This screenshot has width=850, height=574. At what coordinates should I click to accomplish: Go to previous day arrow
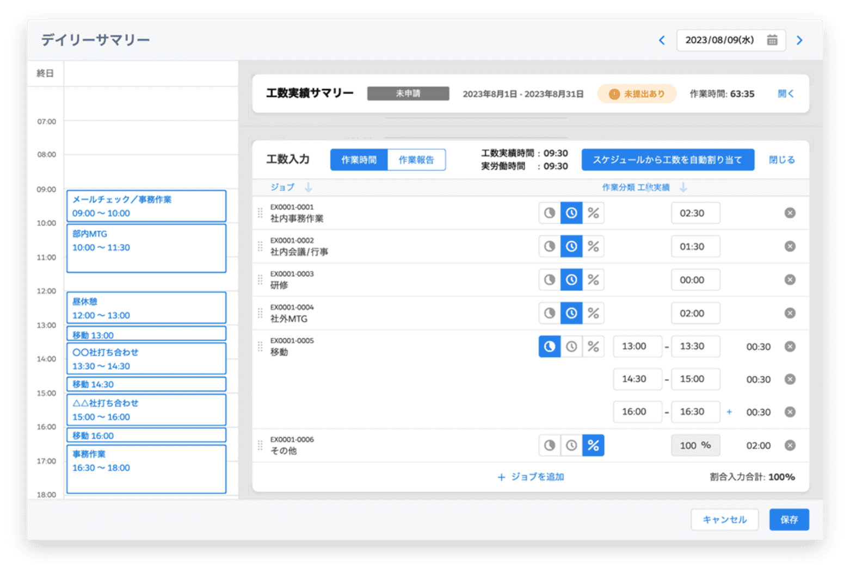click(662, 40)
